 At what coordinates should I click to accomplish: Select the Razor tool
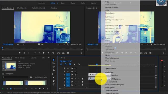pyautogui.click(x=54, y=70)
